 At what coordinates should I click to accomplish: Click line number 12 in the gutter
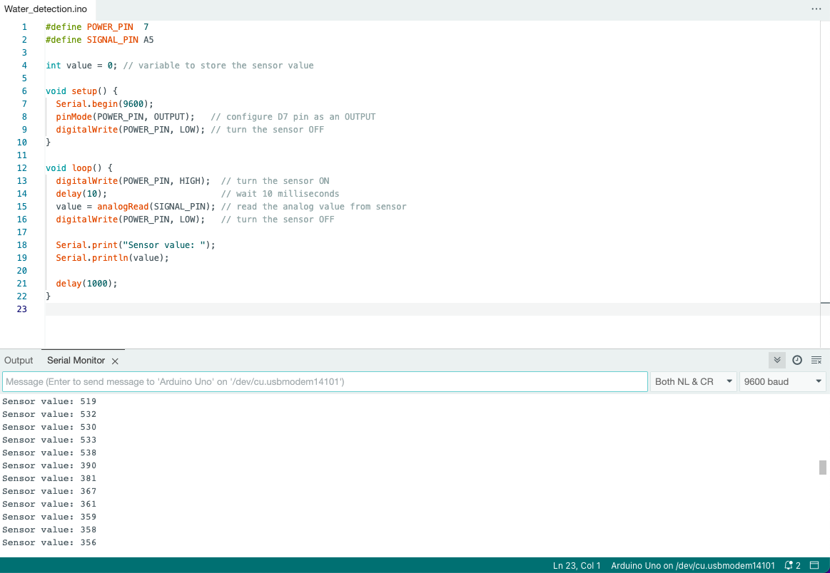tap(21, 168)
